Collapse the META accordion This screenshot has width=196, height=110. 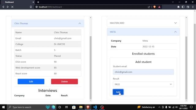point(143,32)
